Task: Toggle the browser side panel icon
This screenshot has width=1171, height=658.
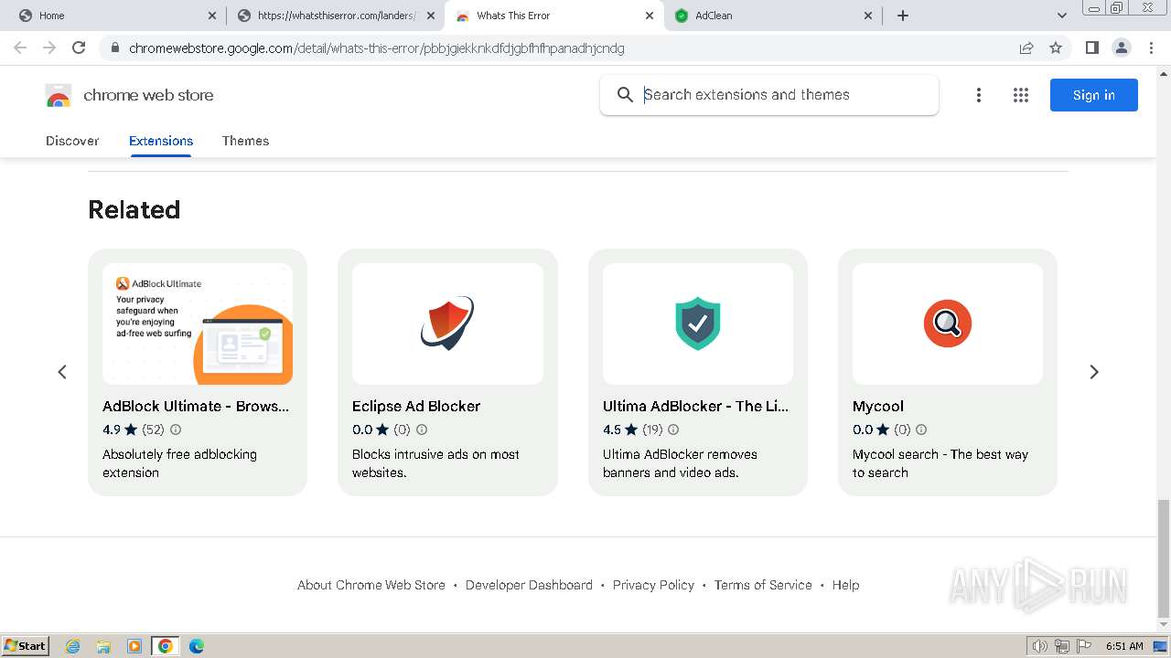Action: coord(1091,48)
